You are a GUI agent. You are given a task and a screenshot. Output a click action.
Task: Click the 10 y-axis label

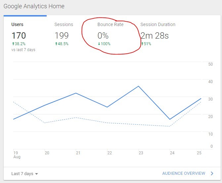pyautogui.click(x=210, y=134)
